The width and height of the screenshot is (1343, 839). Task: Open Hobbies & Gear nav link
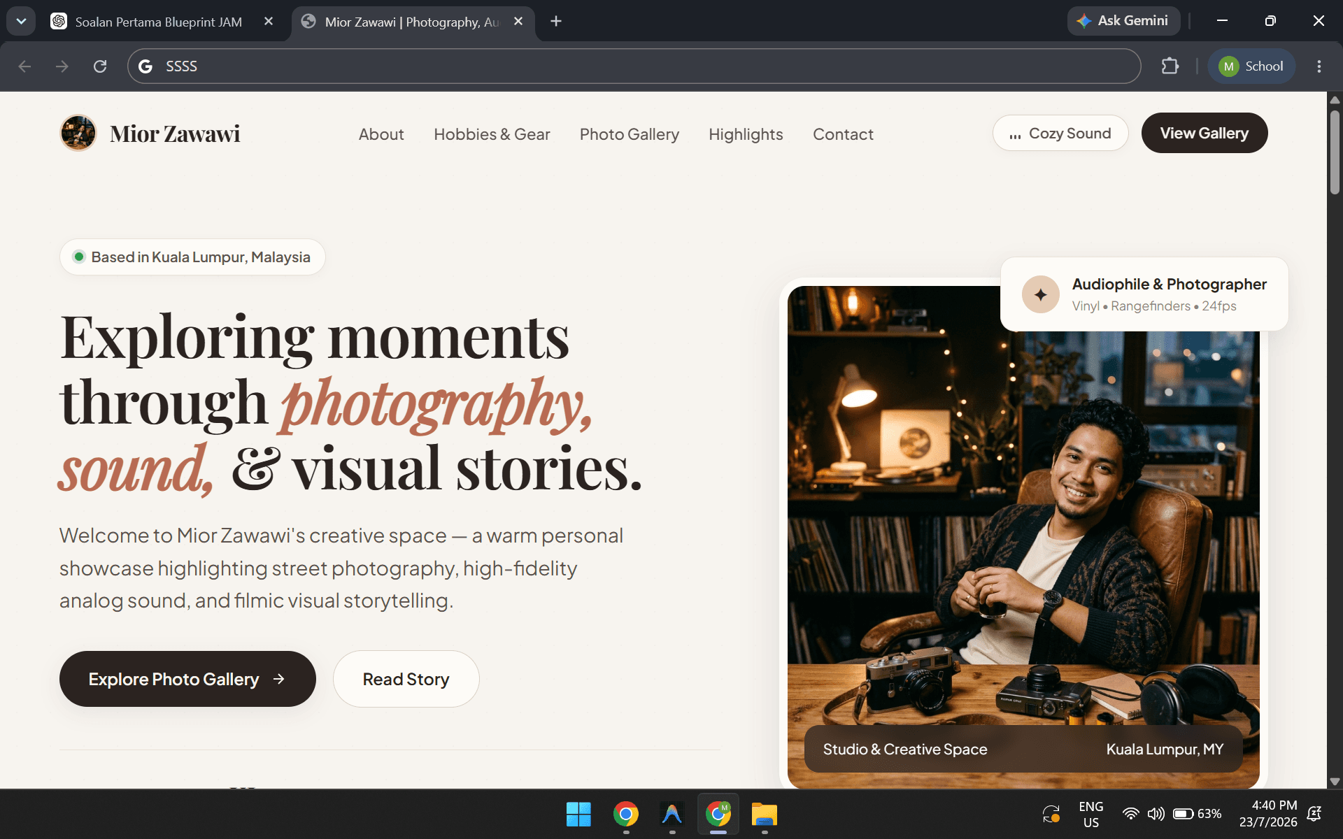(x=492, y=134)
